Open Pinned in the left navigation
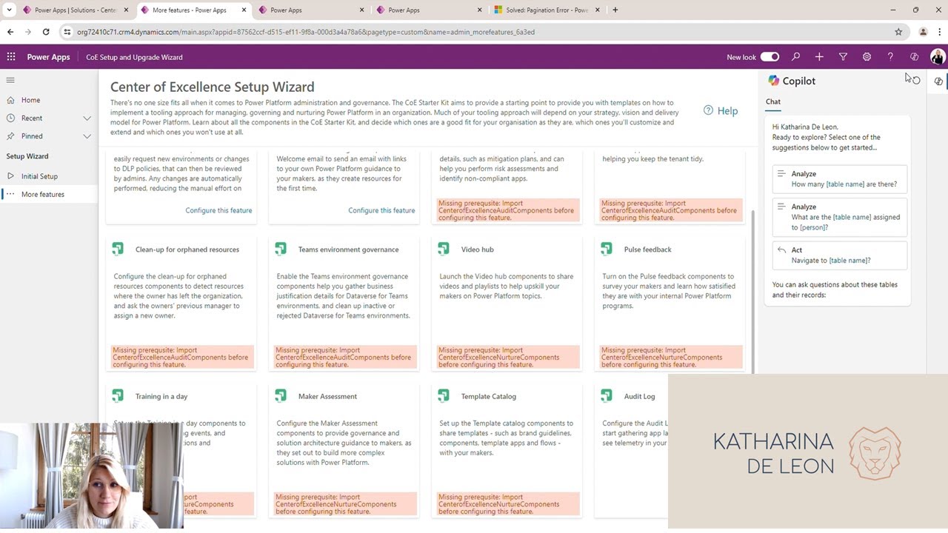Image resolution: width=948 pixels, height=533 pixels. point(32,136)
